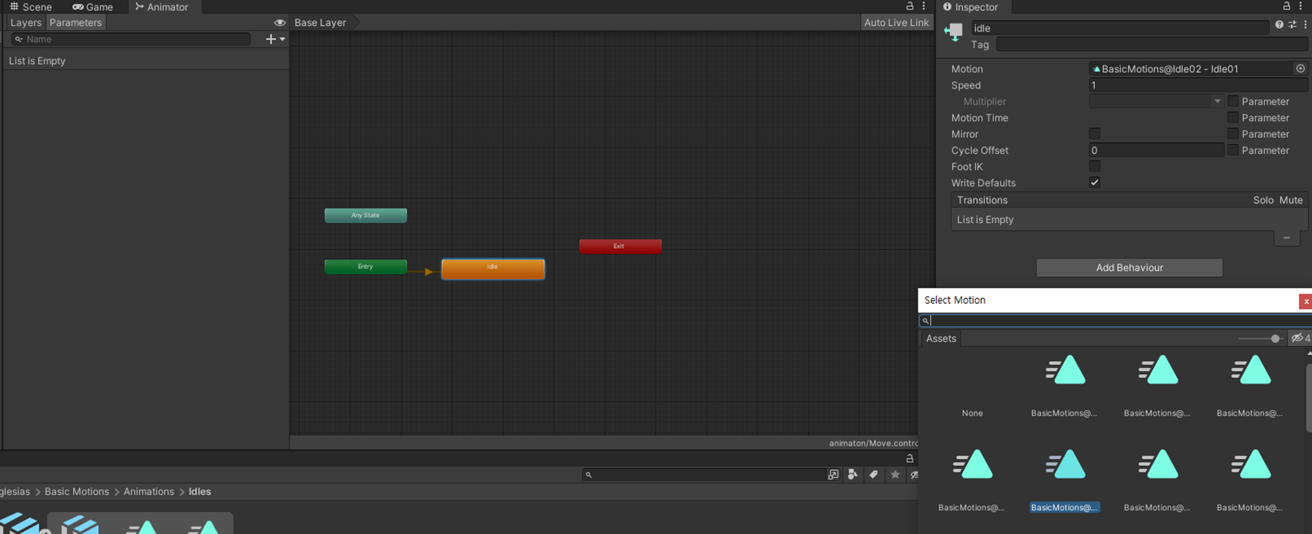Open the Basic Motions breadcrumb folder

click(x=77, y=491)
